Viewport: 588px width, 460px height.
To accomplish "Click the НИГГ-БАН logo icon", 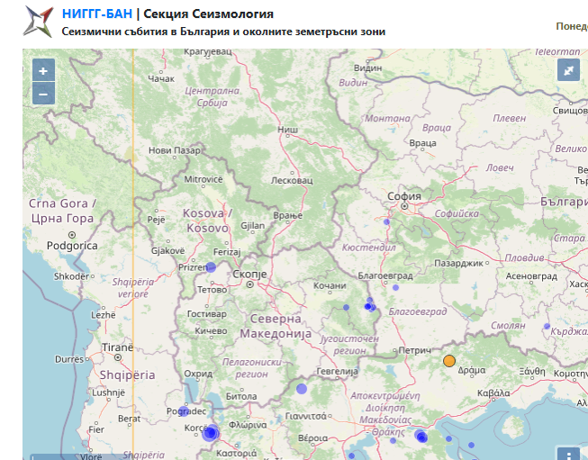I will coord(40,22).
